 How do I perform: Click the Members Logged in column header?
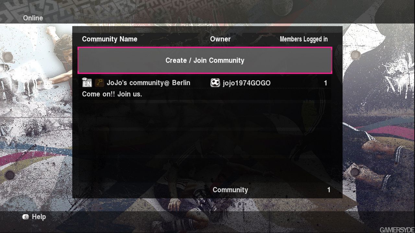(x=304, y=39)
